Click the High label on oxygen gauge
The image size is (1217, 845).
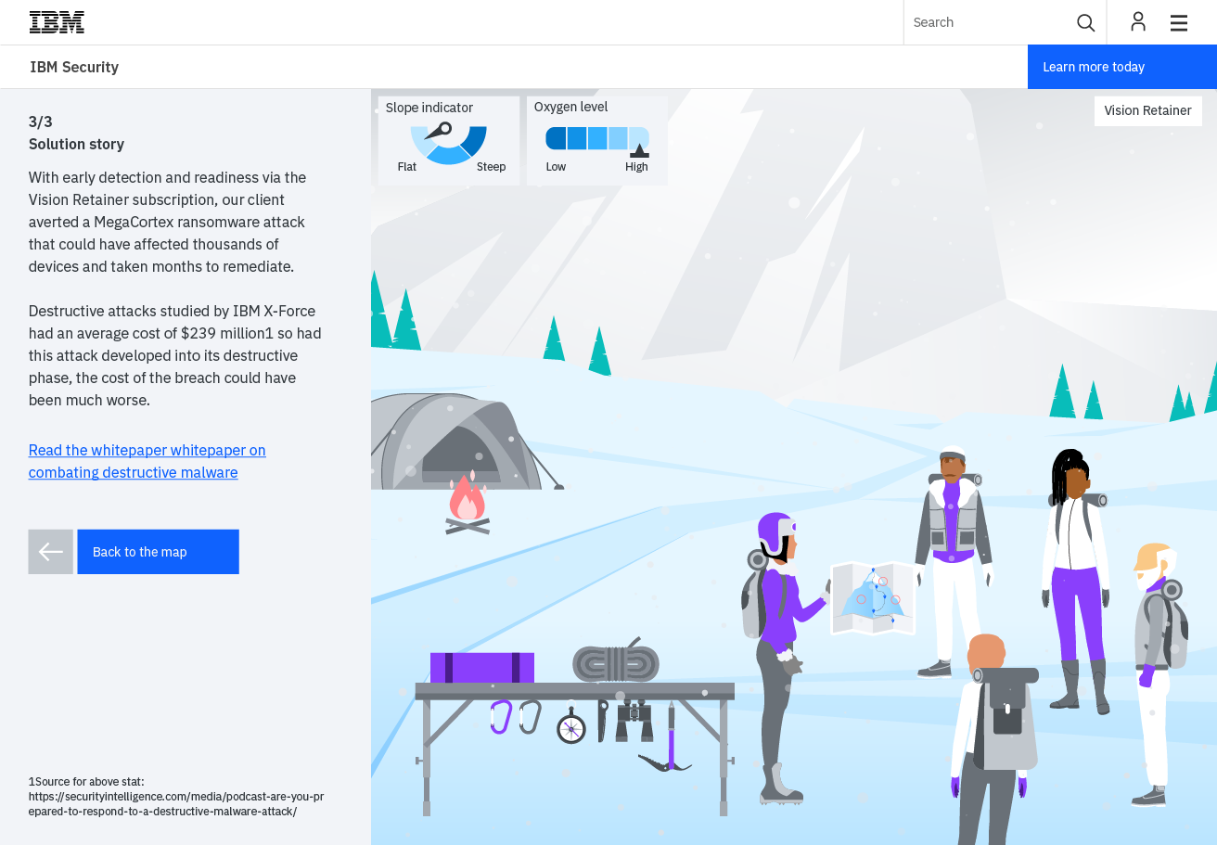(636, 167)
